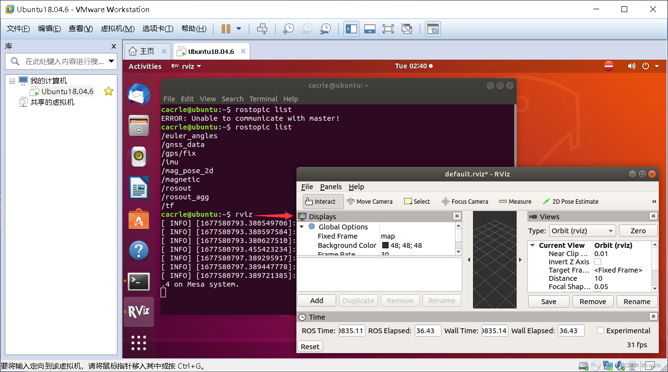Close the Time panel
The height and width of the screenshot is (372, 668).
point(653,317)
